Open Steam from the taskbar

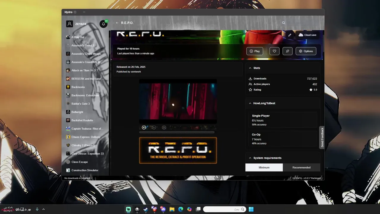click(x=145, y=209)
